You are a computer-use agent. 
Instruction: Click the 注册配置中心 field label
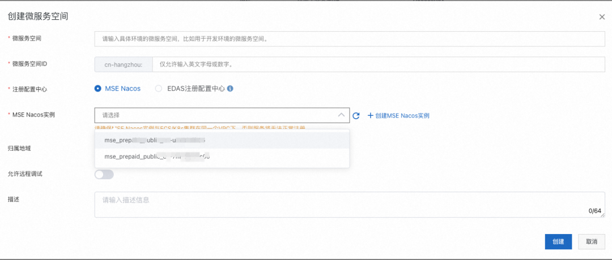(29, 89)
